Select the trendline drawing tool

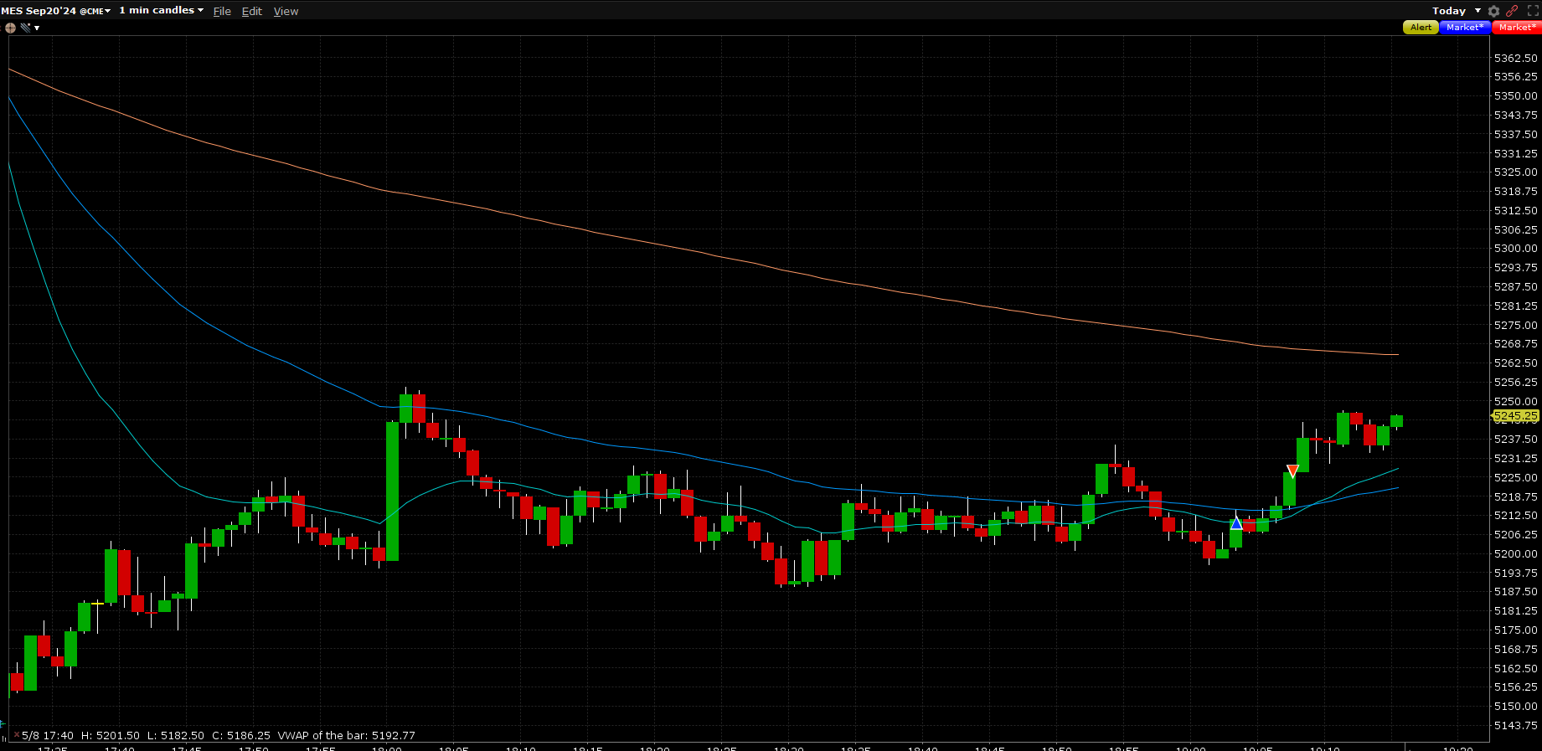(25, 28)
